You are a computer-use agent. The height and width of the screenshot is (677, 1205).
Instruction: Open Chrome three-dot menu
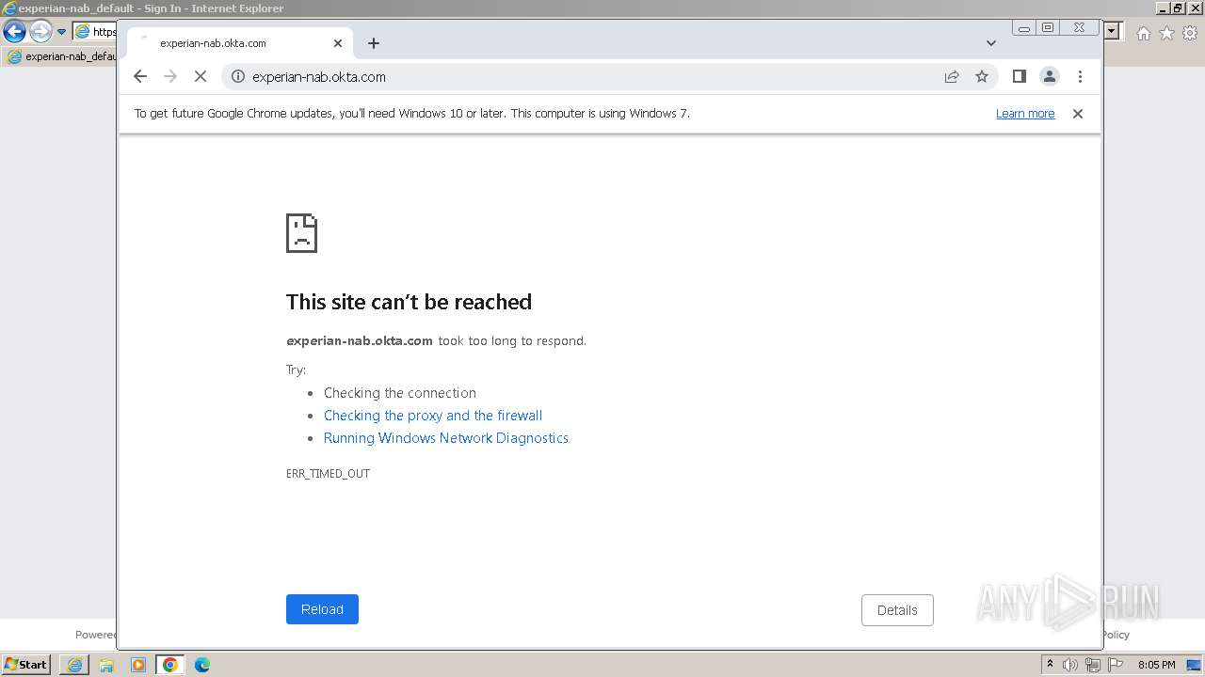coord(1080,77)
